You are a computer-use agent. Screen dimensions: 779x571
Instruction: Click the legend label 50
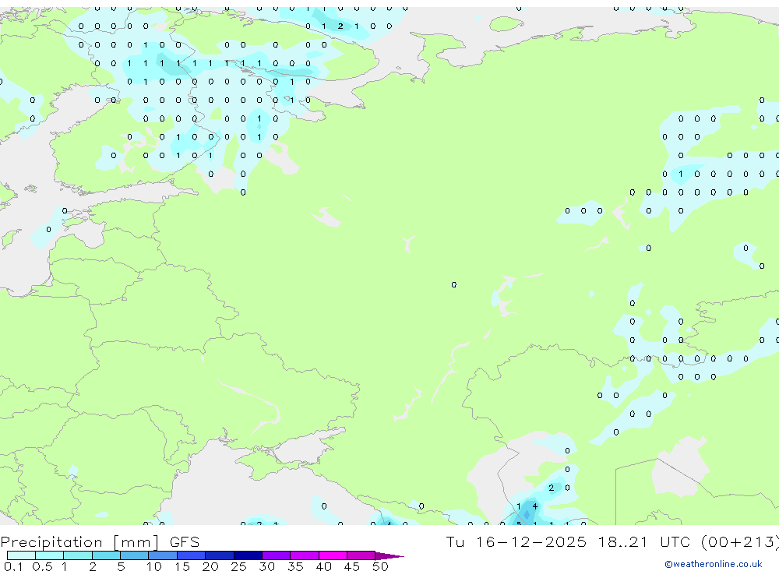(x=380, y=566)
